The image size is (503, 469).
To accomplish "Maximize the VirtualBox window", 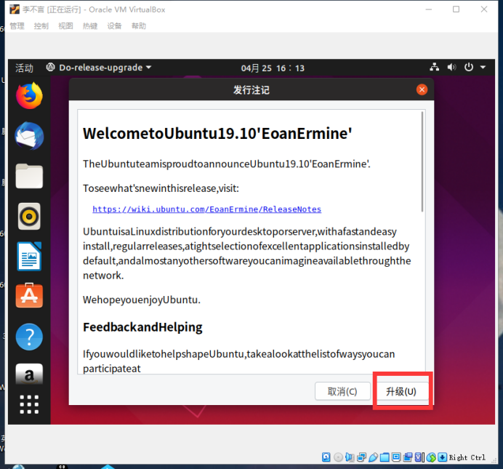I will pyautogui.click(x=456, y=9).
